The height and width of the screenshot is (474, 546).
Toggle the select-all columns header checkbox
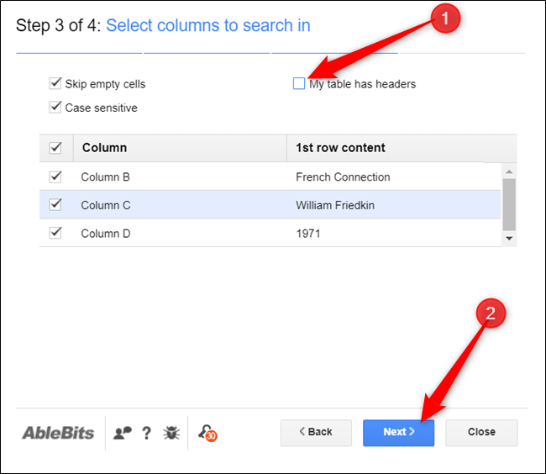[55, 148]
